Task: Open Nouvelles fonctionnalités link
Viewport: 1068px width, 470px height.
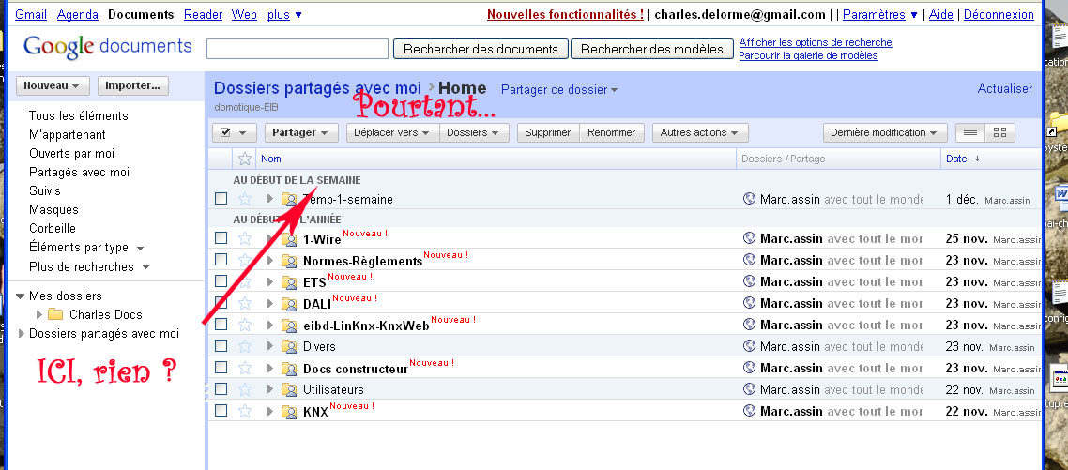Action: (x=565, y=14)
